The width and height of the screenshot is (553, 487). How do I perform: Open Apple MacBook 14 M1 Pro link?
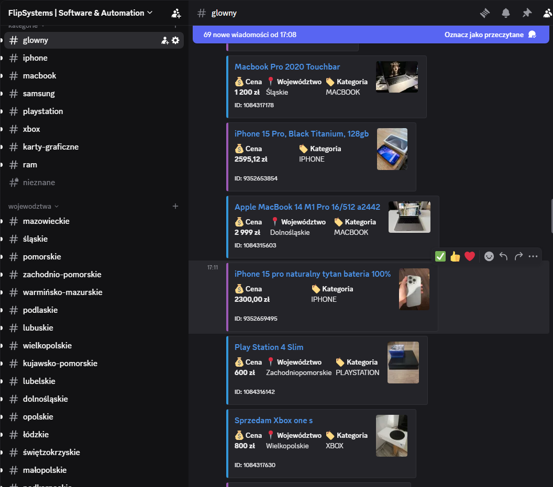pos(307,207)
